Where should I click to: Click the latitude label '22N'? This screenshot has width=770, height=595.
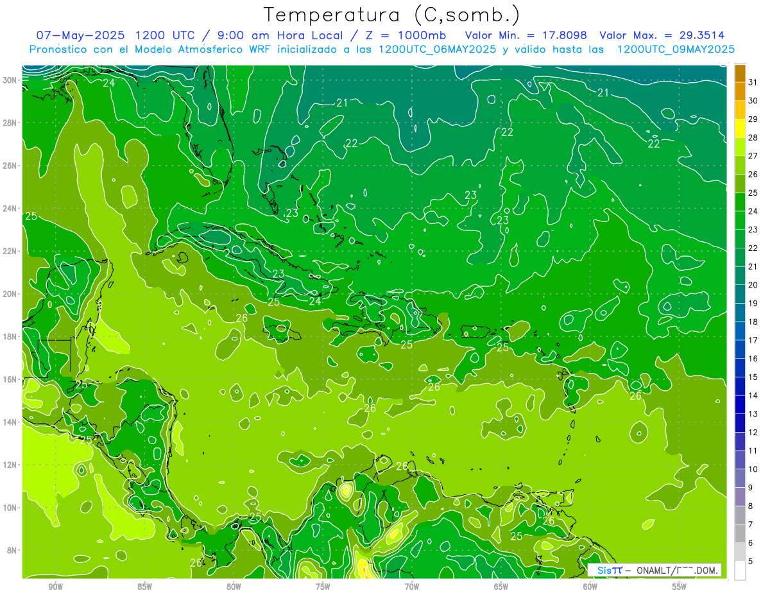(10, 251)
